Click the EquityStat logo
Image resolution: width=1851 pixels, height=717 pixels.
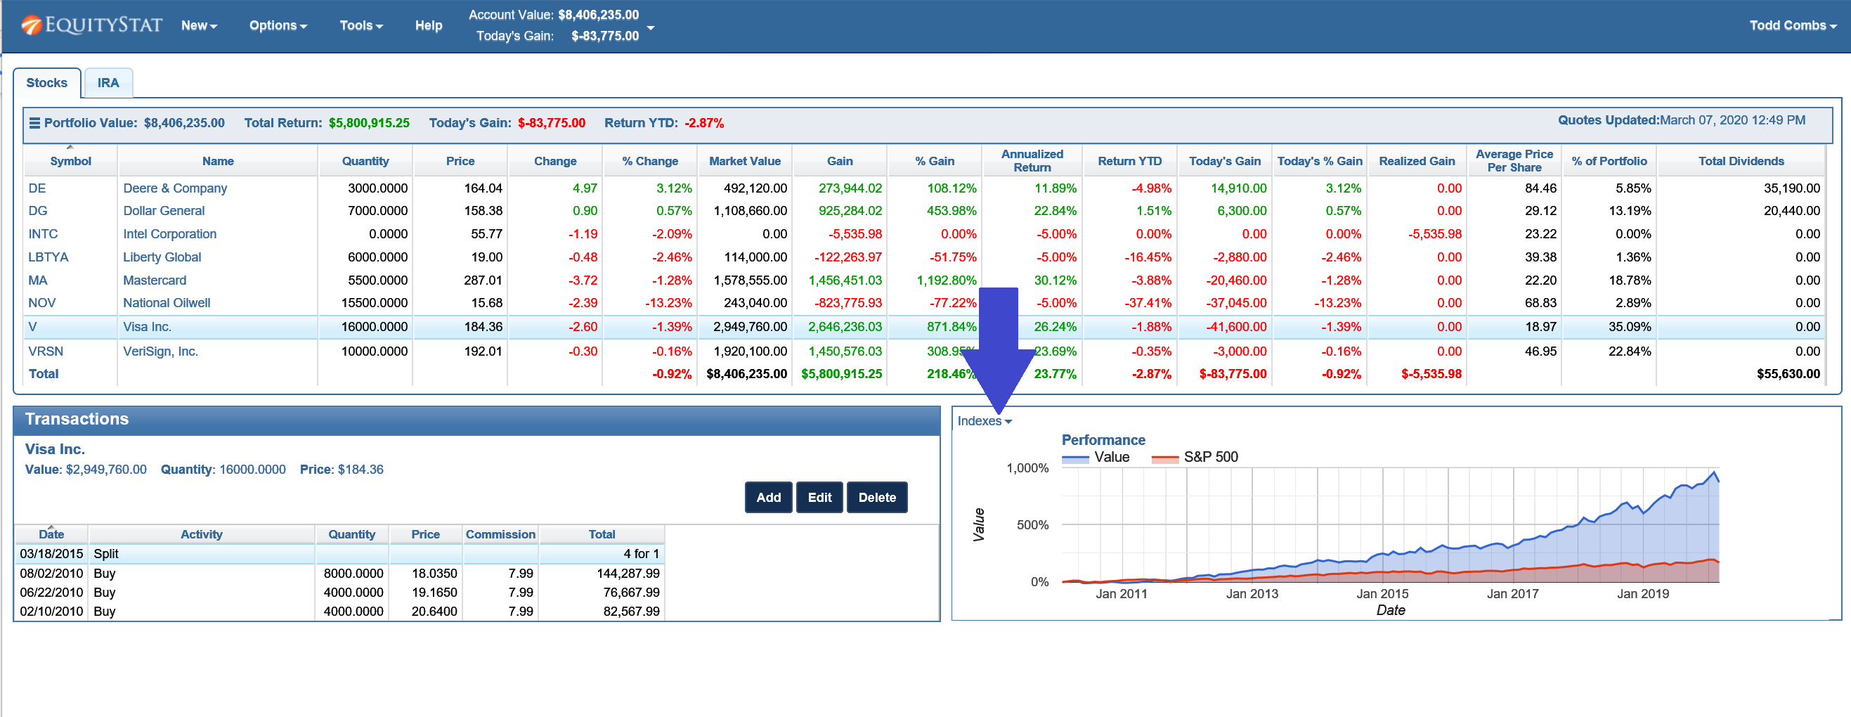tap(92, 25)
